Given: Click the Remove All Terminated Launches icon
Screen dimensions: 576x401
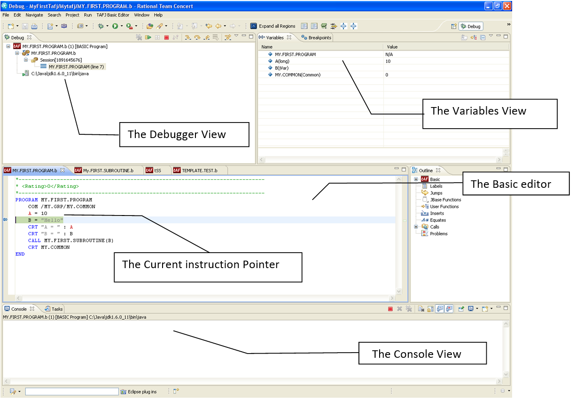Looking at the screenshot, I should point(139,38).
